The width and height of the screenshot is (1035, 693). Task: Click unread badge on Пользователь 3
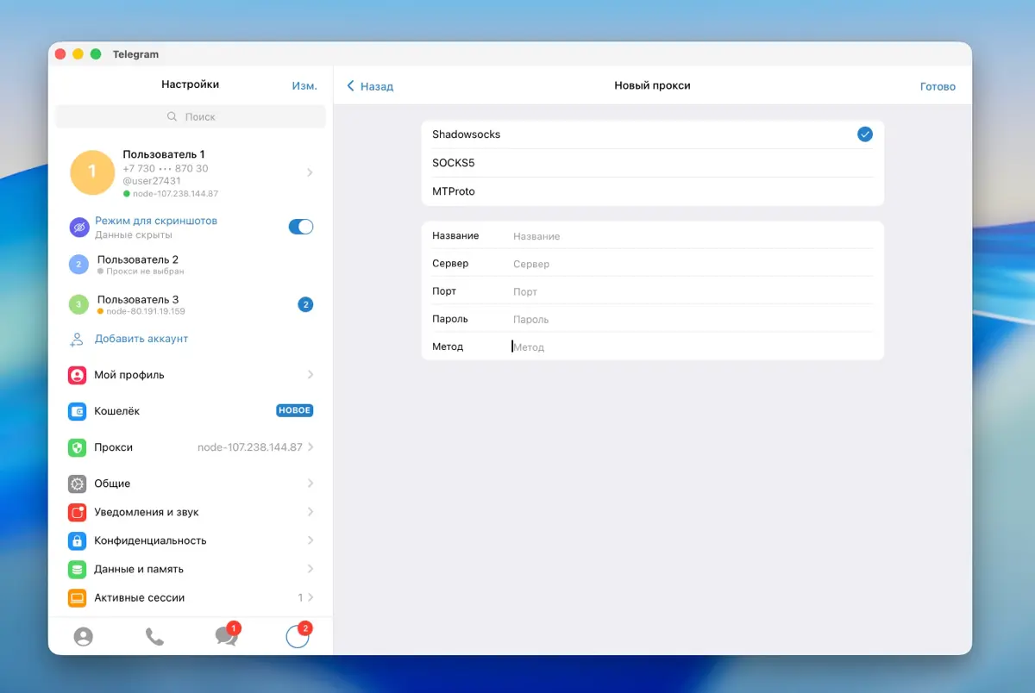coord(305,304)
